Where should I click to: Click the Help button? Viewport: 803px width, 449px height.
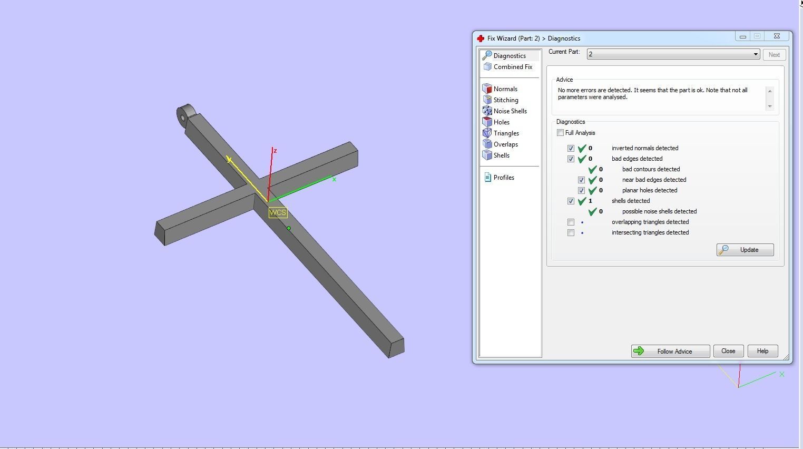(762, 352)
